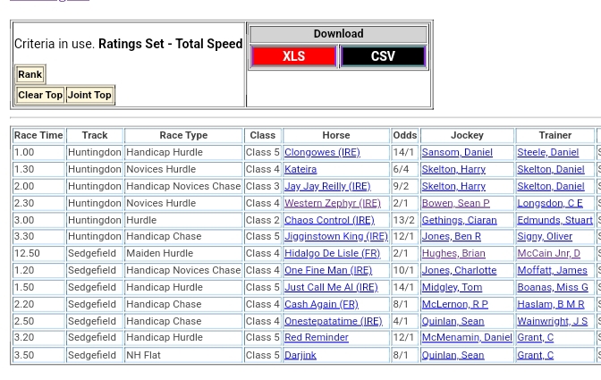This screenshot has width=601, height=380.
Task: Click the Horse column header
Action: click(x=335, y=135)
